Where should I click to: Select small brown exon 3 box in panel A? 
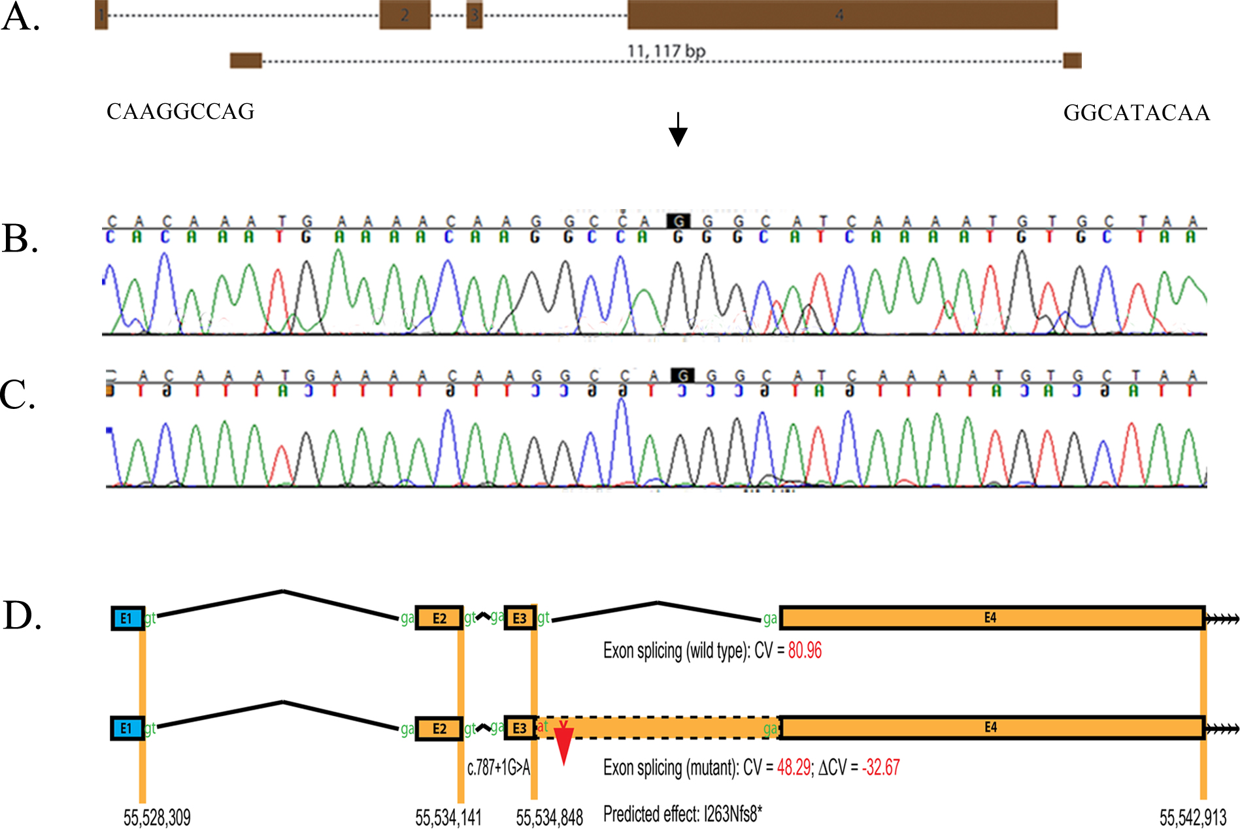click(x=475, y=15)
